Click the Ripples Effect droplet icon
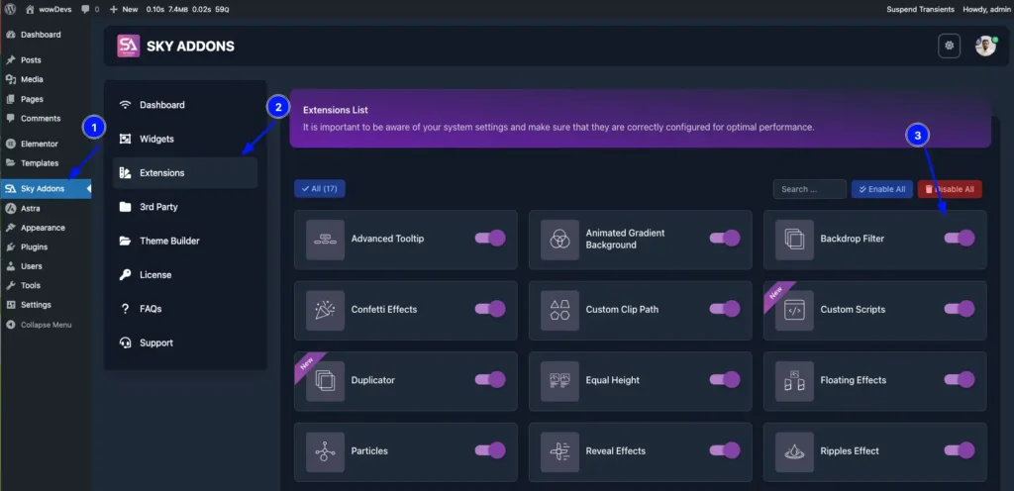 pos(795,452)
